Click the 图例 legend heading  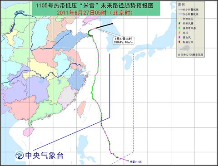pos(181,5)
